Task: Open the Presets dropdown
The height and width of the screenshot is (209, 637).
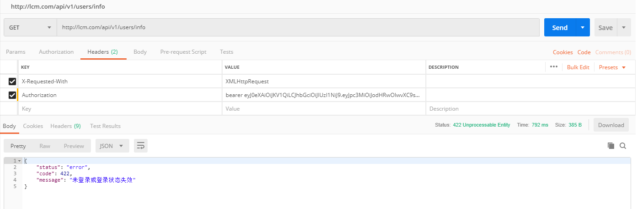Action: click(x=612, y=67)
